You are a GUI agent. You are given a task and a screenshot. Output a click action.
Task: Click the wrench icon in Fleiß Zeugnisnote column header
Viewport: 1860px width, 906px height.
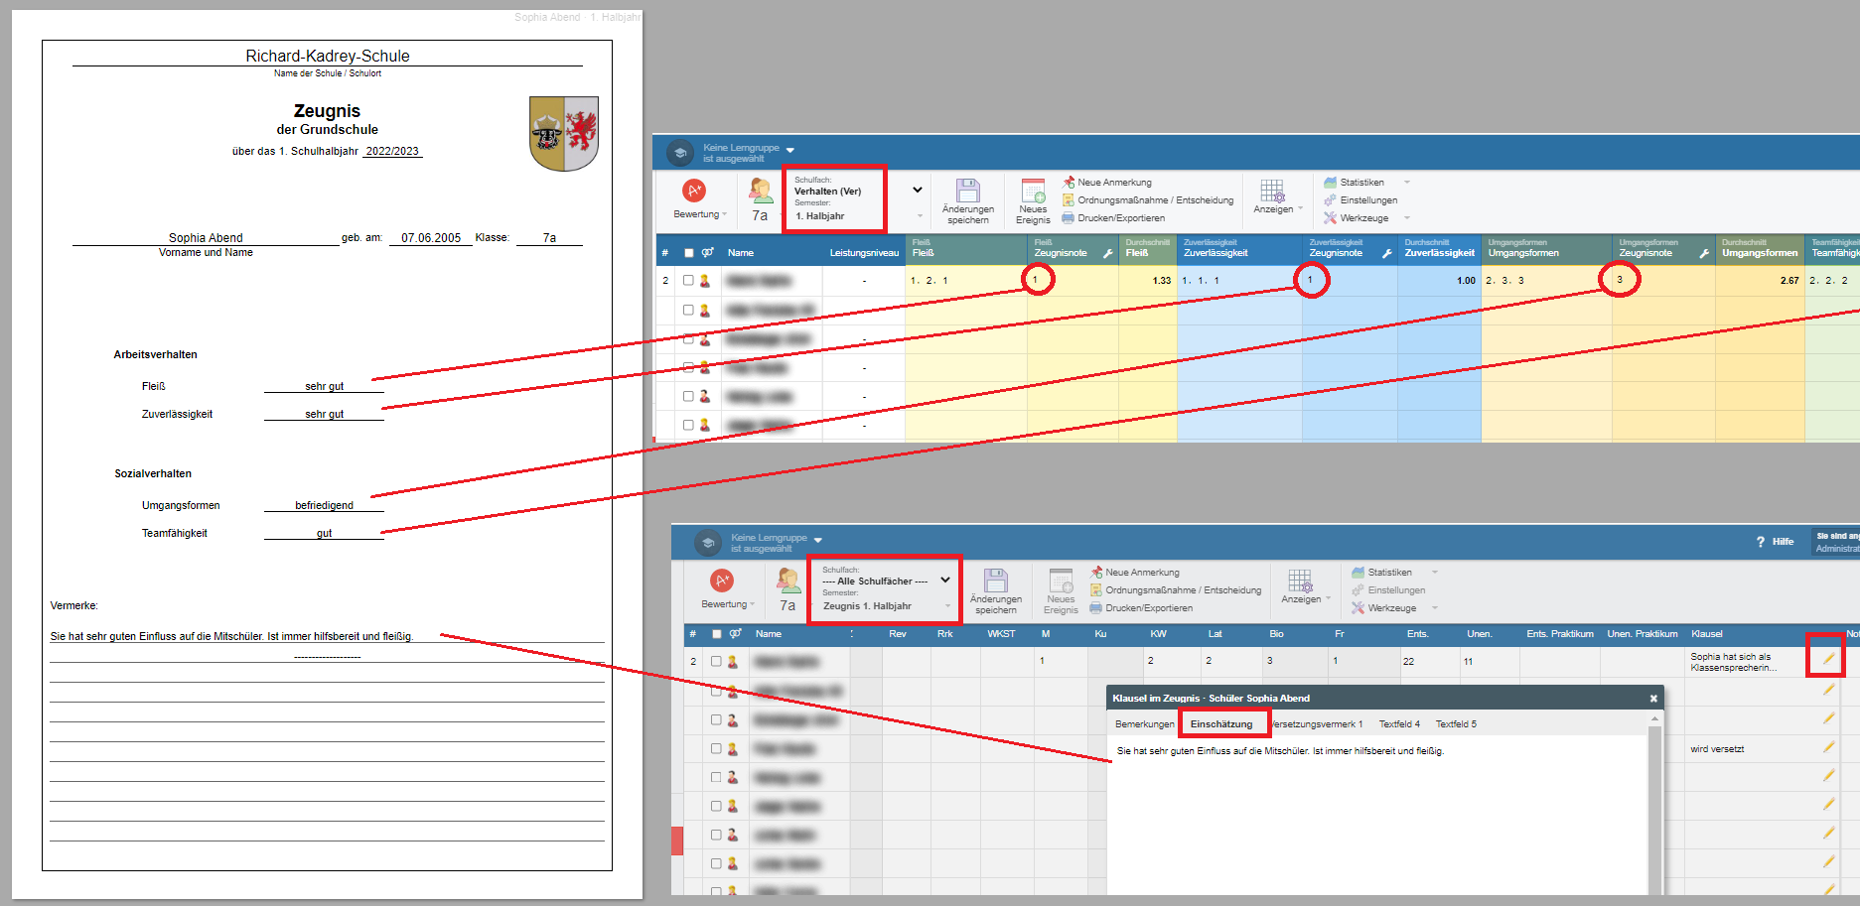[1107, 254]
